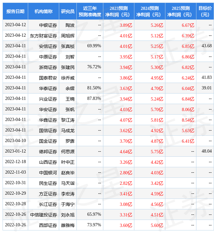Click researcher name 刘永旭
Image resolution: width=214 pixels, height=233 pixels.
click(x=68, y=215)
